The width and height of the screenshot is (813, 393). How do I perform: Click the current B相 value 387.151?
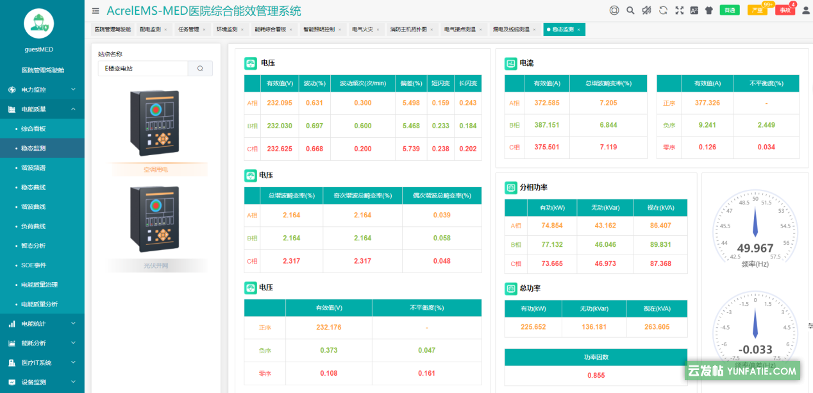(x=547, y=125)
